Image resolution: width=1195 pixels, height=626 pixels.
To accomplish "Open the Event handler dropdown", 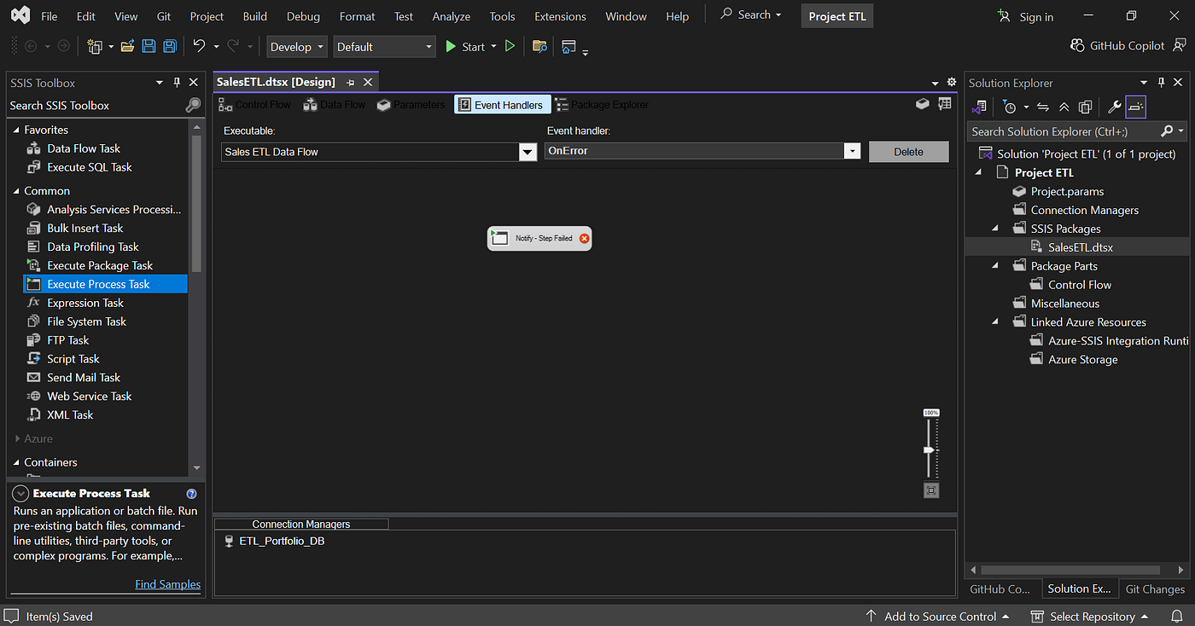I will pyautogui.click(x=851, y=151).
